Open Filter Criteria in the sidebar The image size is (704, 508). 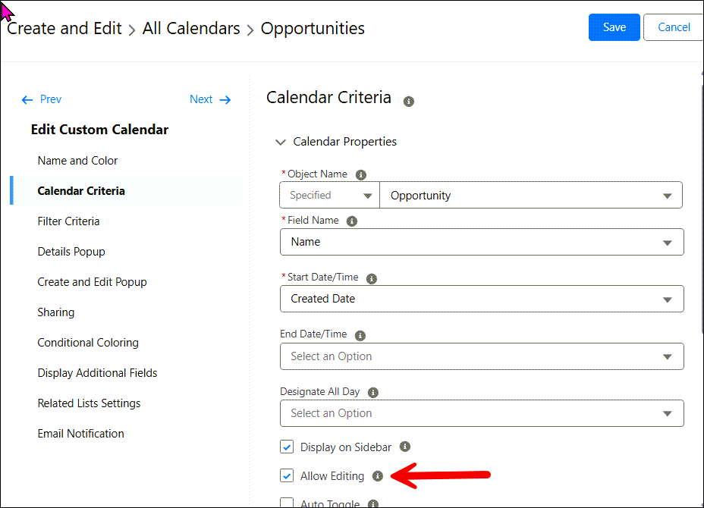68,221
